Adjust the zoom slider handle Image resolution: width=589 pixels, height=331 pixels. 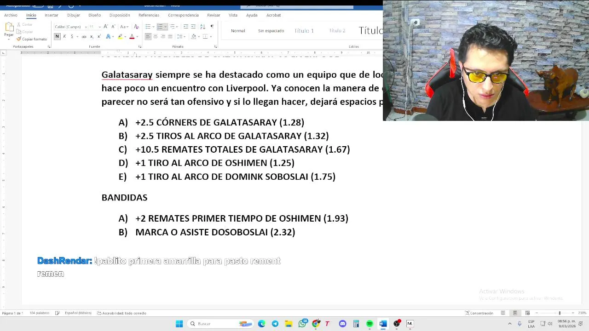(x=560, y=313)
